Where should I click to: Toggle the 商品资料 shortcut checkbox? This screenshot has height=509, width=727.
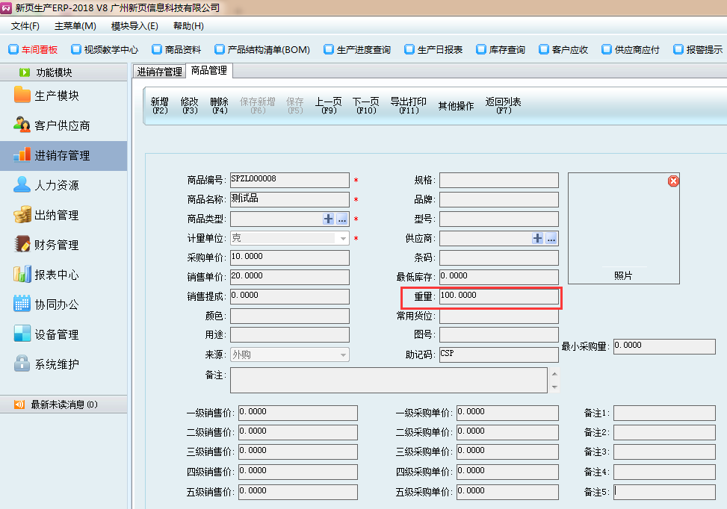pos(156,50)
